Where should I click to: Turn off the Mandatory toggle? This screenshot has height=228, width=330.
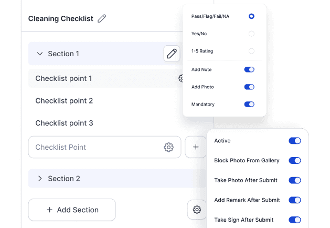[x=249, y=104]
